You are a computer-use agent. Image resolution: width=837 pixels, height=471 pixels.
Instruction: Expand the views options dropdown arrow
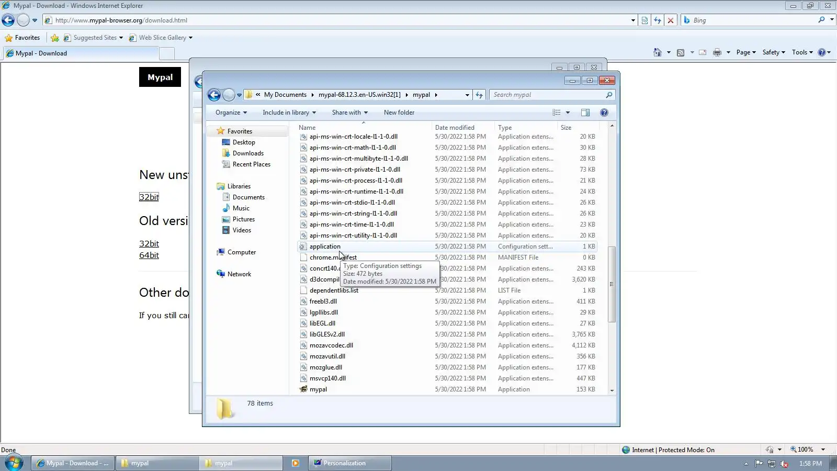pos(568,113)
